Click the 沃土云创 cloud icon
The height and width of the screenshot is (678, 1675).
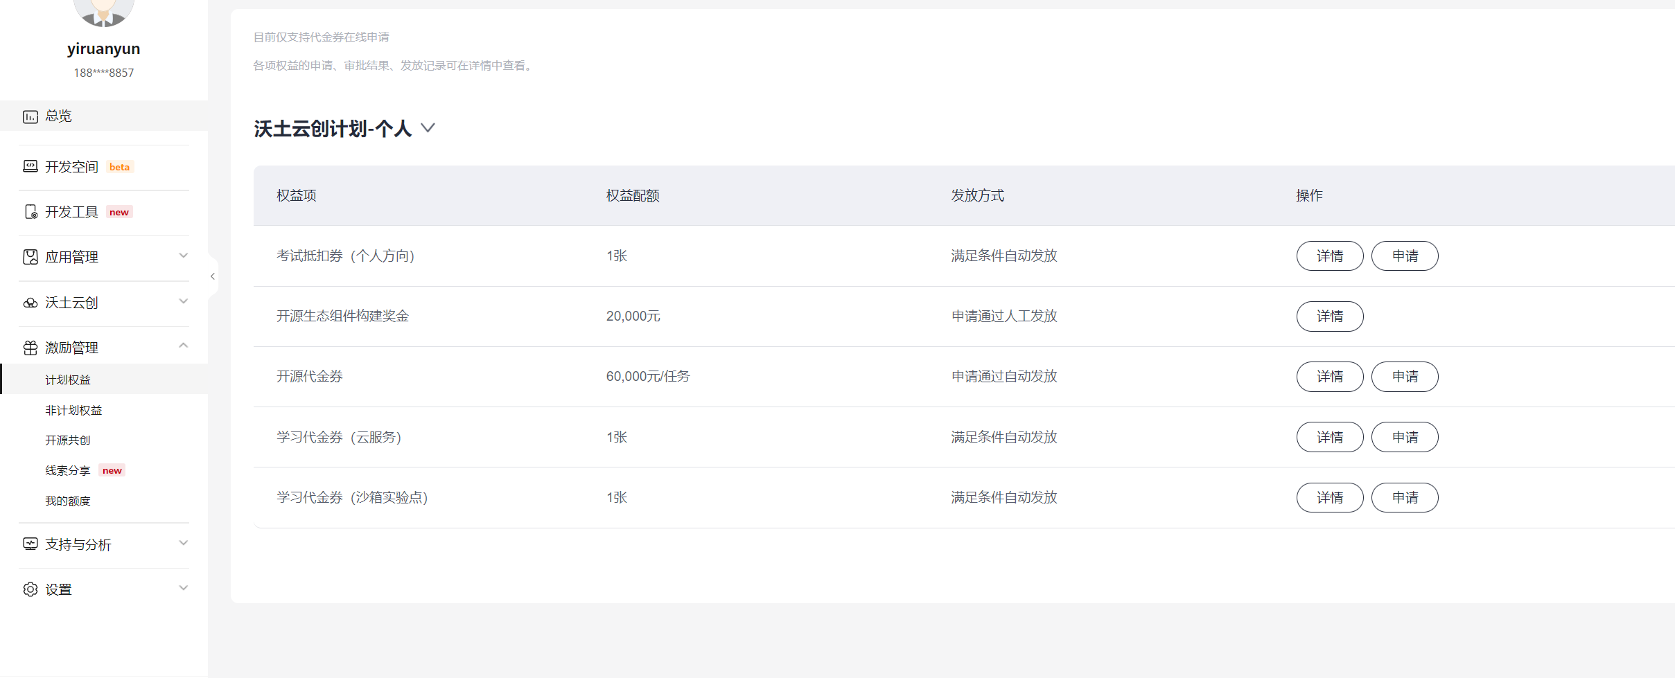coord(30,303)
